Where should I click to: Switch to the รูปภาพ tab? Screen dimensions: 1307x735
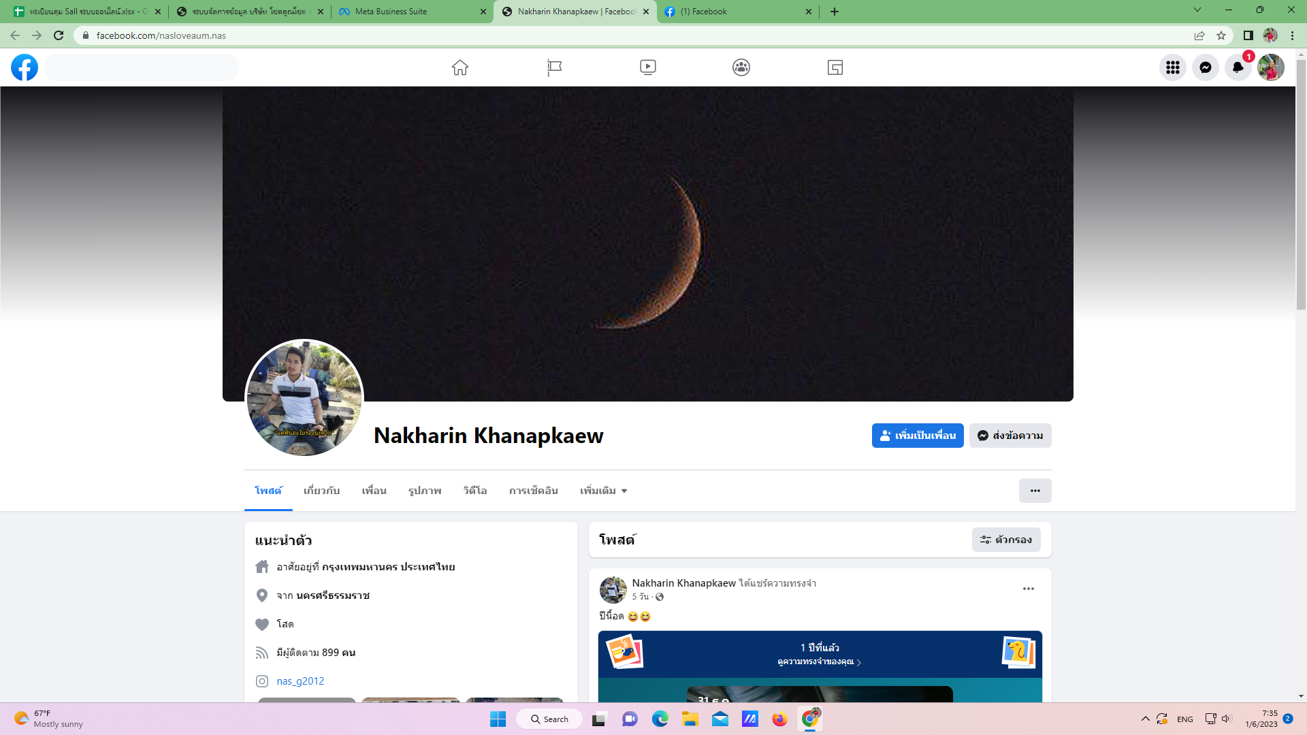point(425,491)
